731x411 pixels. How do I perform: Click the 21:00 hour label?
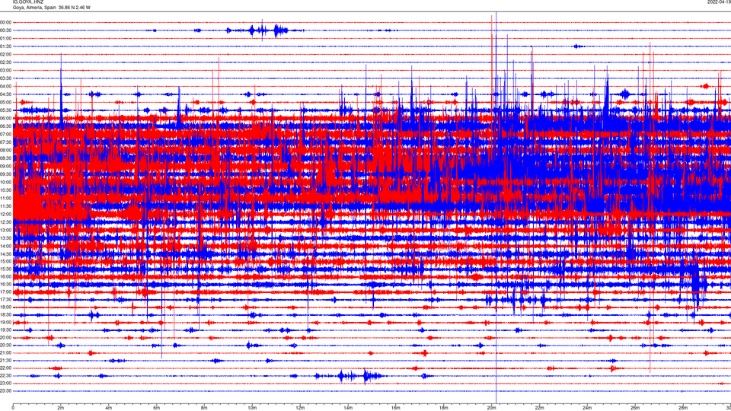[x=5, y=352]
